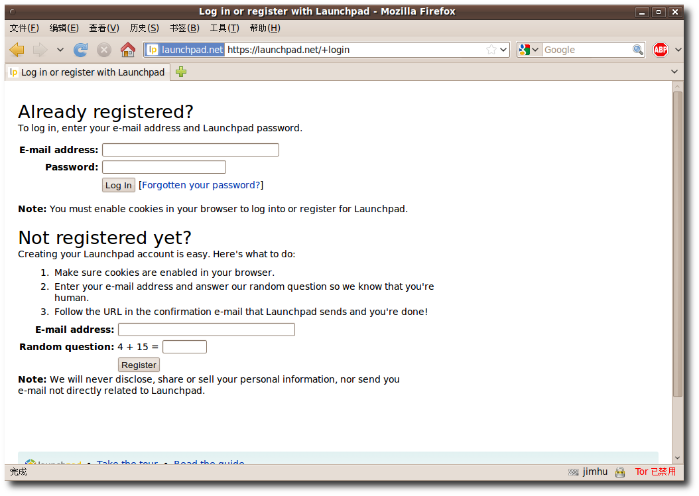Click the Stop loading icon

coord(104,50)
